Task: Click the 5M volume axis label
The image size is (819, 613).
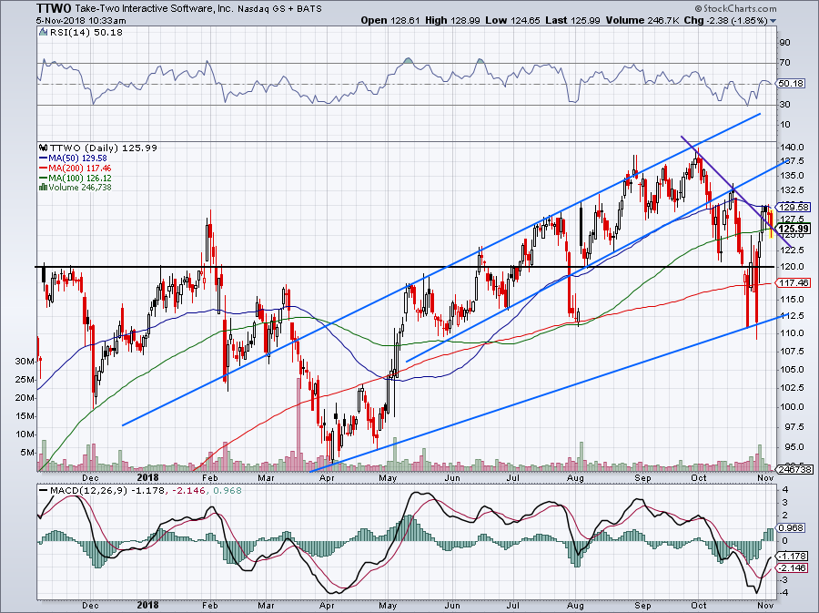Action: (27, 453)
